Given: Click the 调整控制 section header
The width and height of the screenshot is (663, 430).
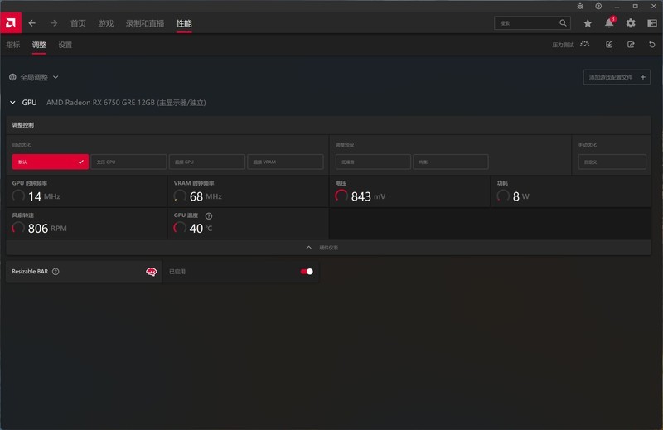Looking at the screenshot, I should [328, 125].
